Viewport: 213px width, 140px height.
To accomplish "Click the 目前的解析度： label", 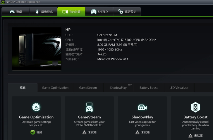I will pos(75,49).
